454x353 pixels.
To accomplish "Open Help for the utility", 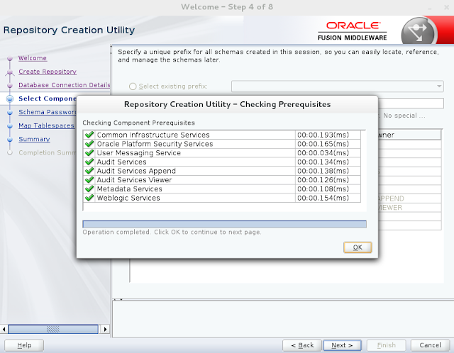I will [x=24, y=345].
